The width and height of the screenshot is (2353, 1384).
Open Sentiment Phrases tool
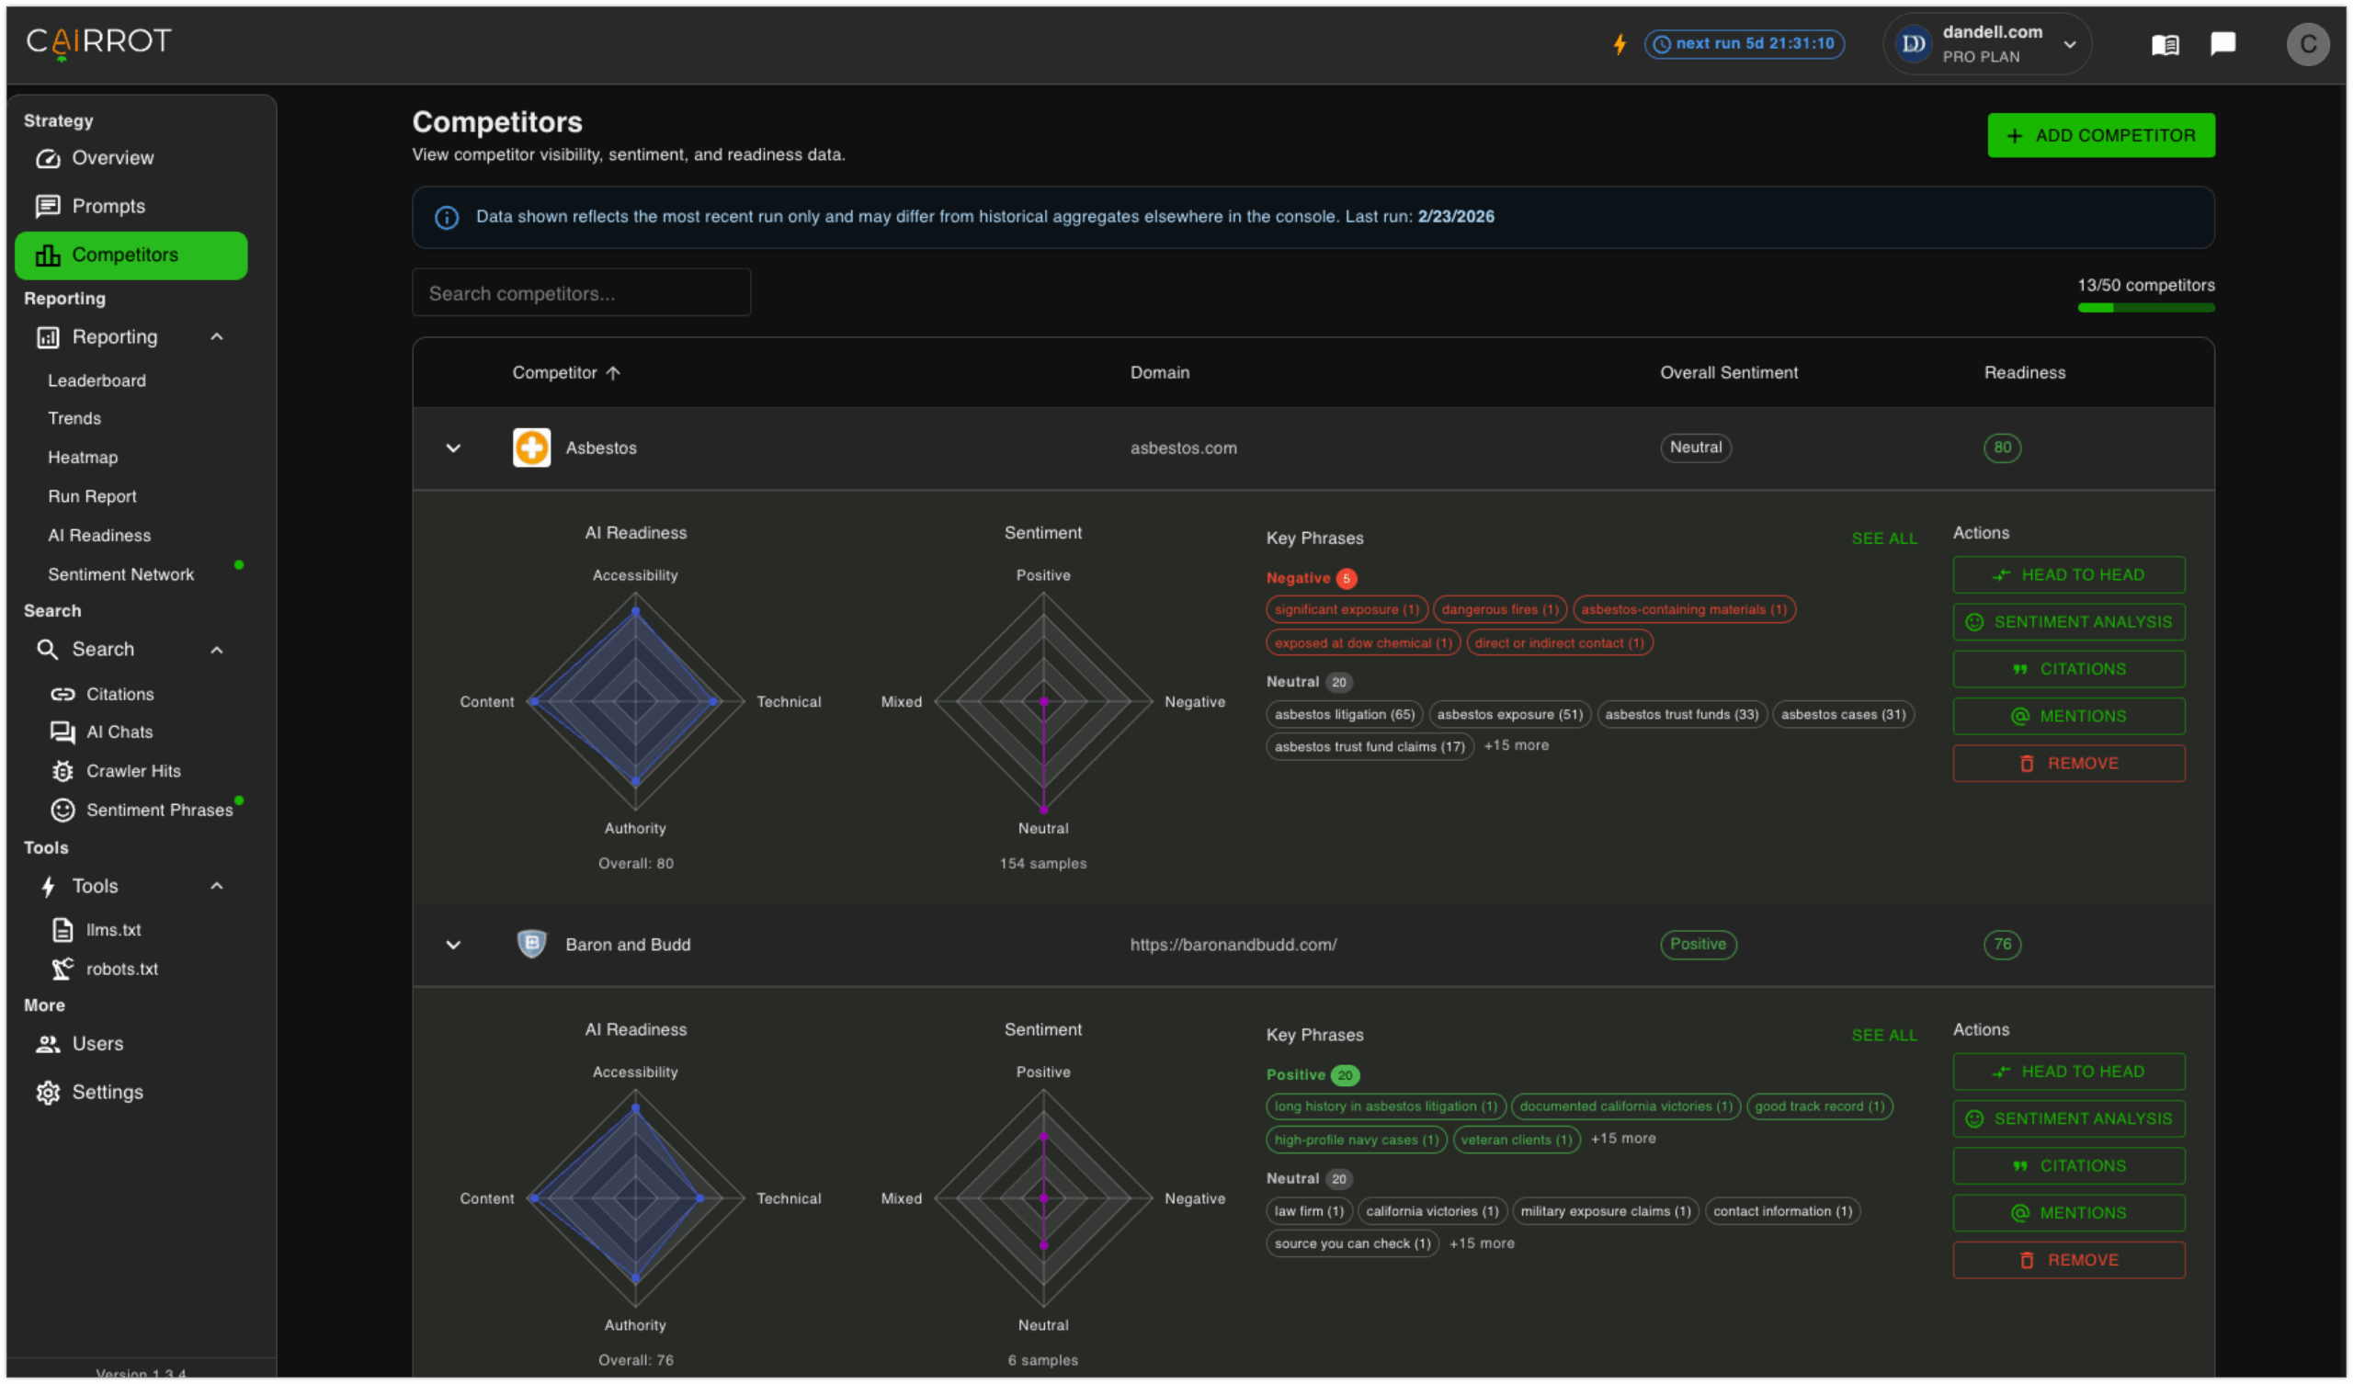(160, 810)
